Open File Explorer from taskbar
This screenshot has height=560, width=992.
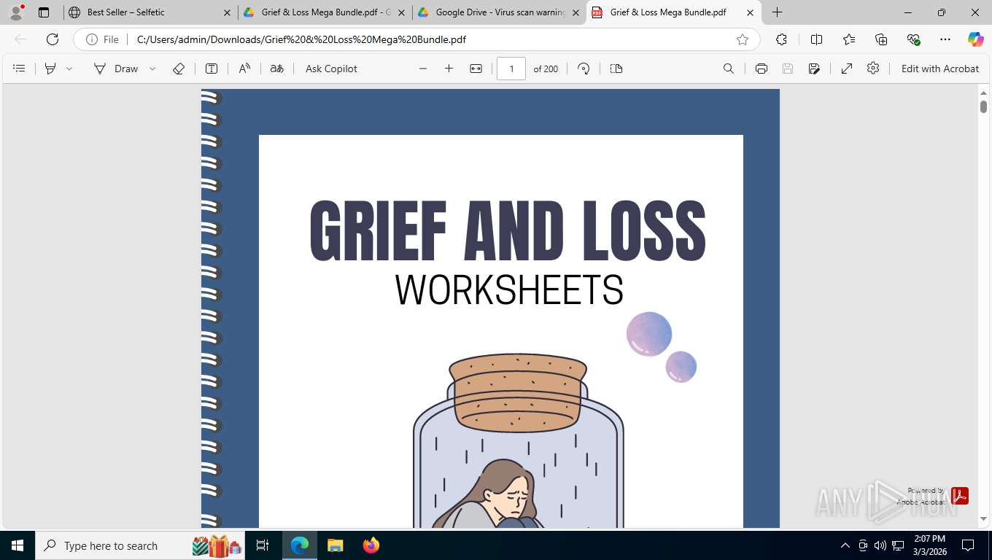coord(335,545)
